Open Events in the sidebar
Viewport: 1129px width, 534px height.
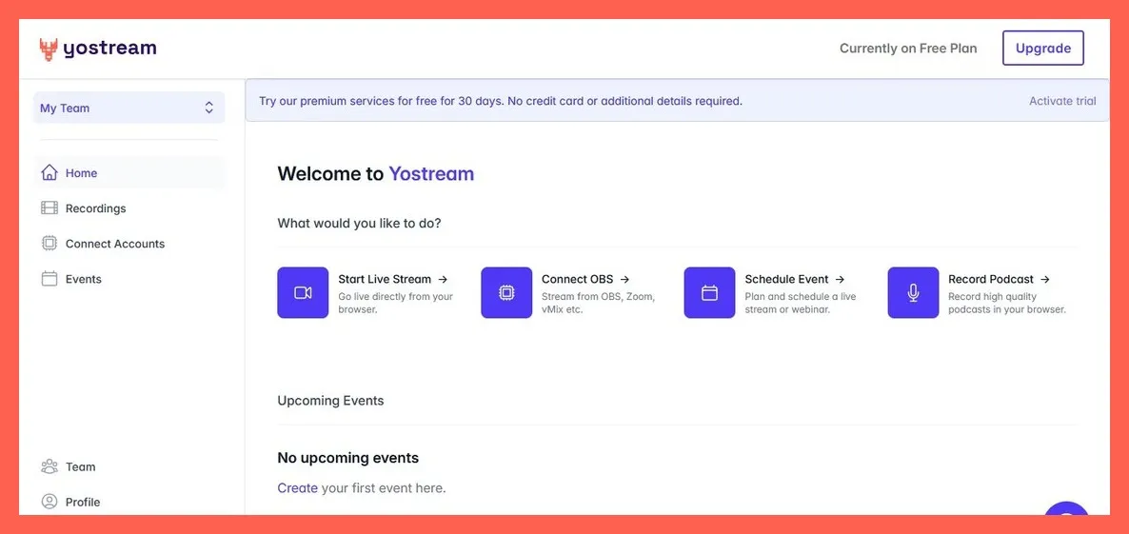tap(129, 279)
